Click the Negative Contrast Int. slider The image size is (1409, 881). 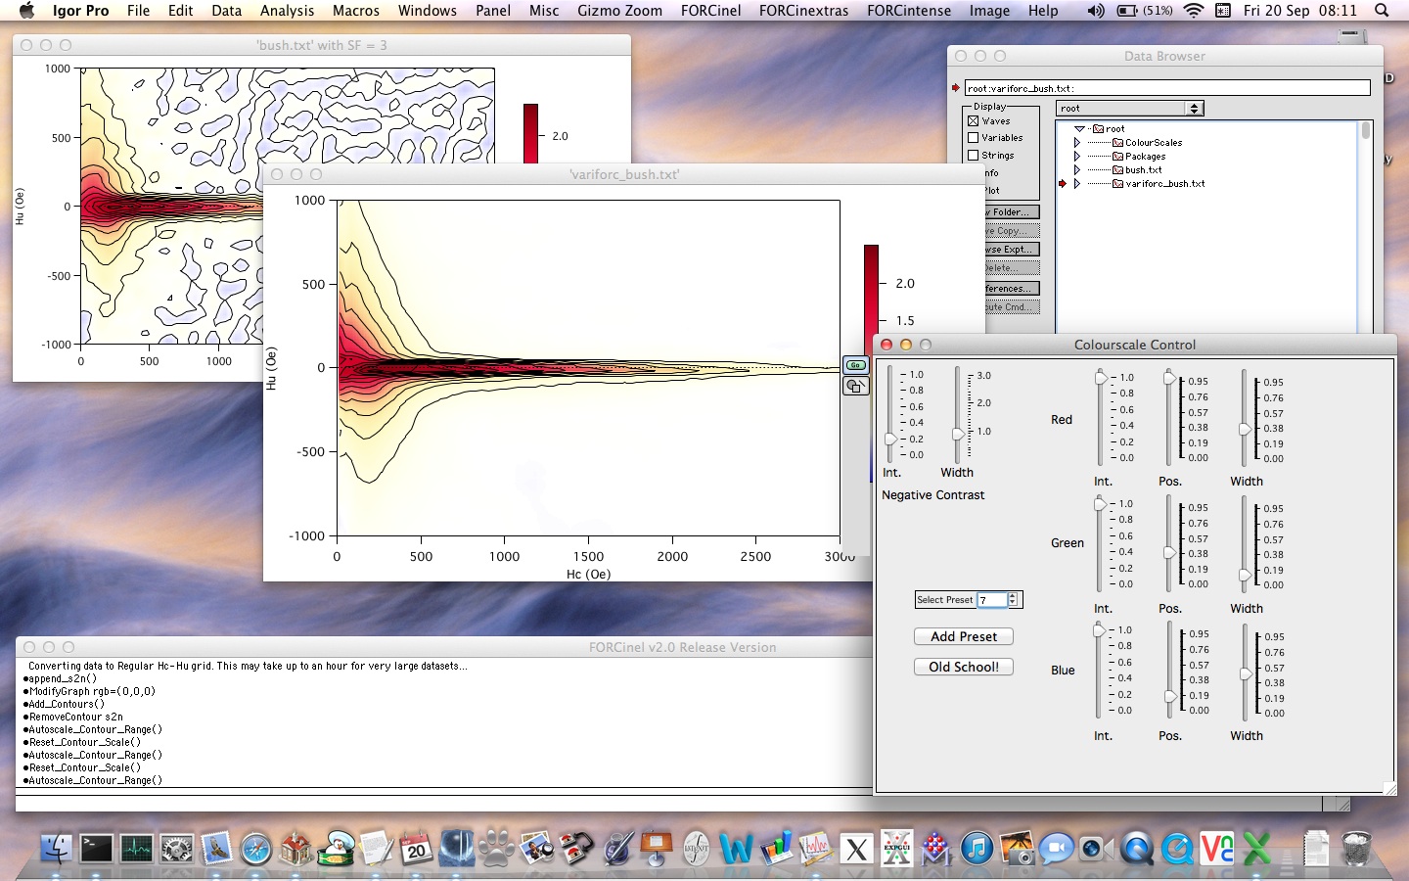click(x=890, y=440)
